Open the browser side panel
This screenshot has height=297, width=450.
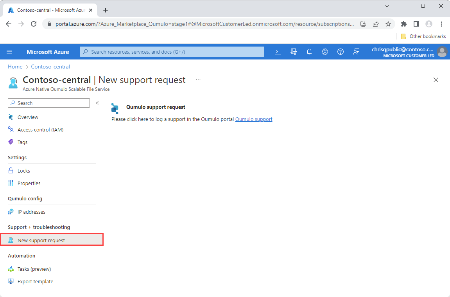416,24
